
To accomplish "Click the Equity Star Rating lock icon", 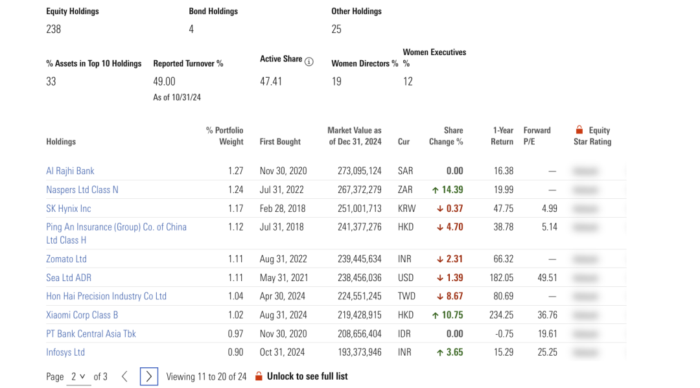I will pyautogui.click(x=579, y=130).
